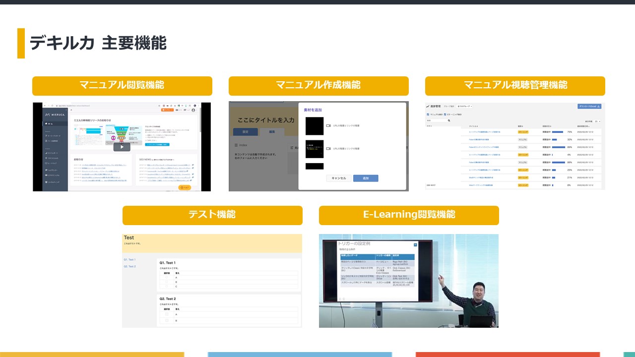Click the second video camera icon in dialog
The height and width of the screenshot is (357, 635).
(x=328, y=149)
